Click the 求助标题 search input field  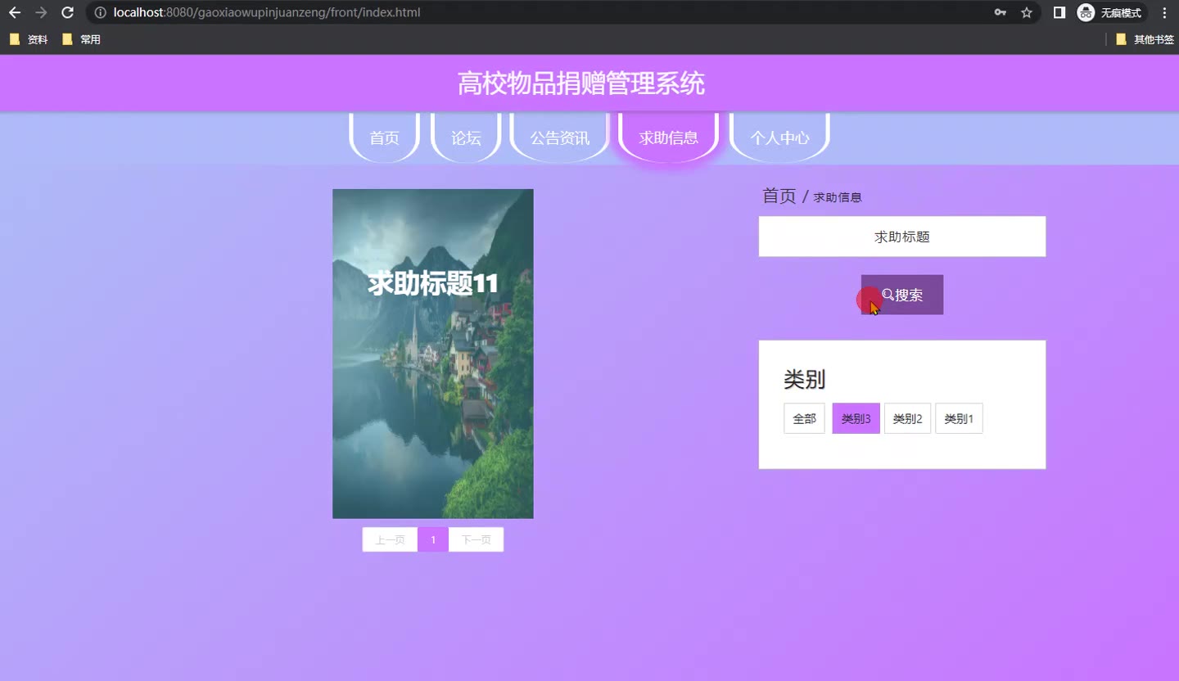901,237
